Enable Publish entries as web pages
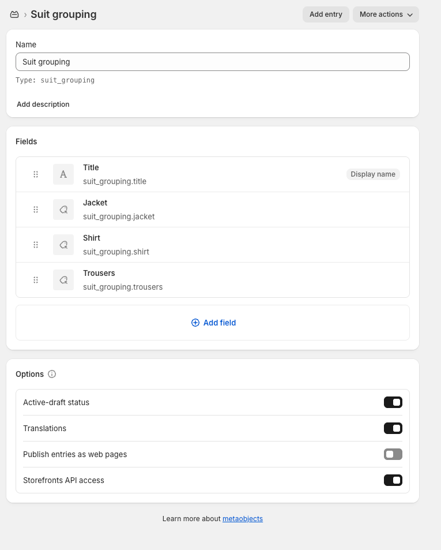This screenshot has height=550, width=441. pyautogui.click(x=393, y=454)
